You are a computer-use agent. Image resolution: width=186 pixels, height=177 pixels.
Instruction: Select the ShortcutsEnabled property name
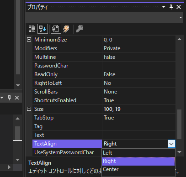[x=67, y=100]
